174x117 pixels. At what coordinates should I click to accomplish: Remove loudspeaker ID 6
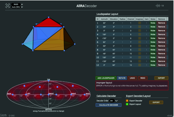(162, 42)
